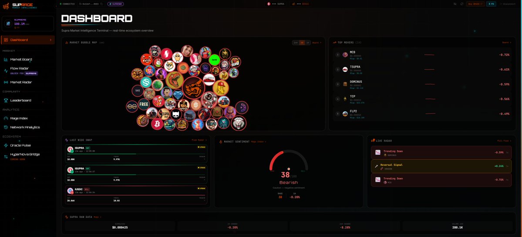Click the SupRage bull logo icon
Image resolution: width=522 pixels, height=237 pixels.
point(6,6)
